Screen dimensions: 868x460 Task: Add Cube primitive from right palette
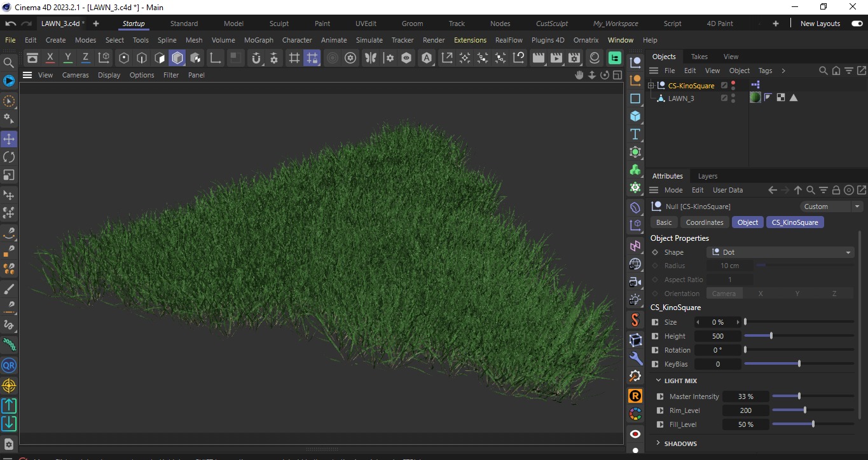[635, 116]
